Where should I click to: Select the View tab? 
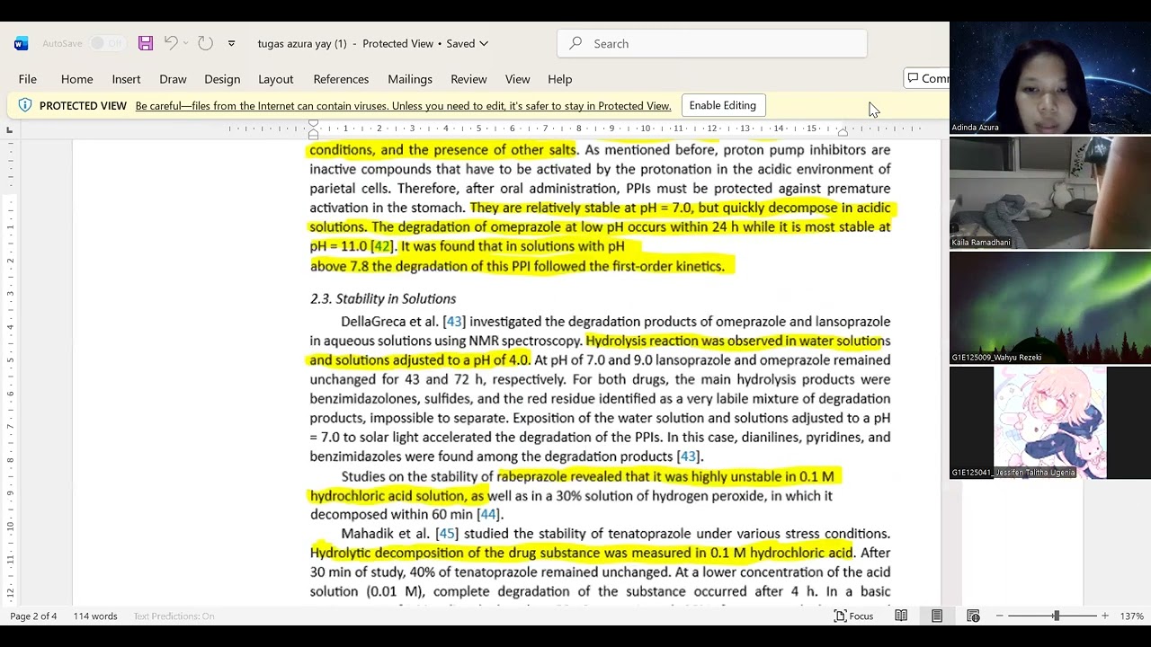click(x=518, y=79)
